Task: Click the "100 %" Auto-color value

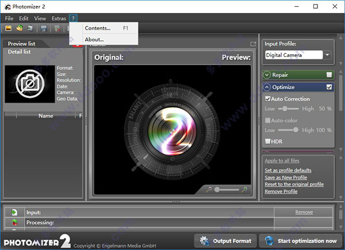Action: coord(324,130)
